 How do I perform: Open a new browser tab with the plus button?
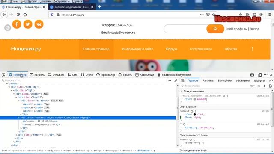(100, 7)
